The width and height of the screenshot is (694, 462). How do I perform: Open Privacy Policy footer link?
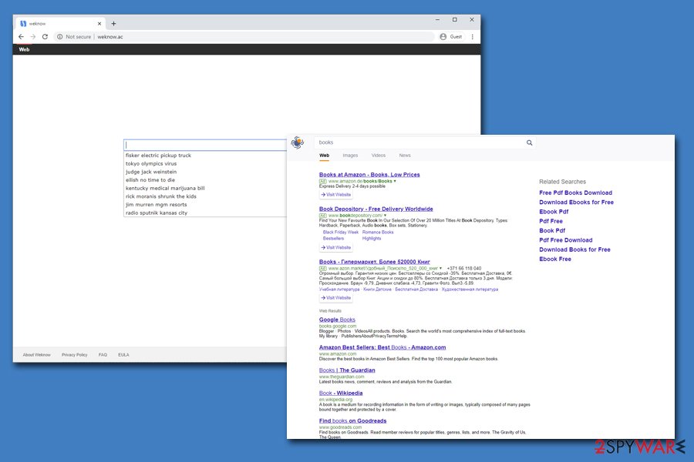pos(74,354)
